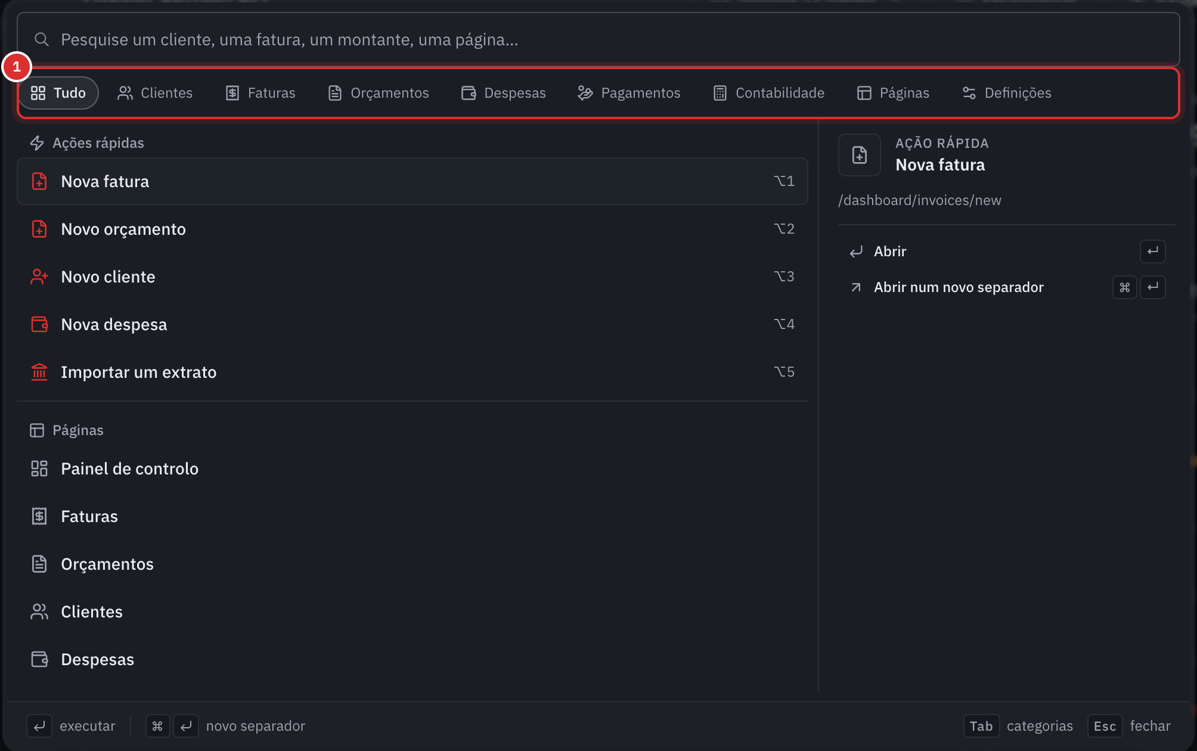
Task: Run the Novo orçamento quick action
Action: click(x=413, y=229)
